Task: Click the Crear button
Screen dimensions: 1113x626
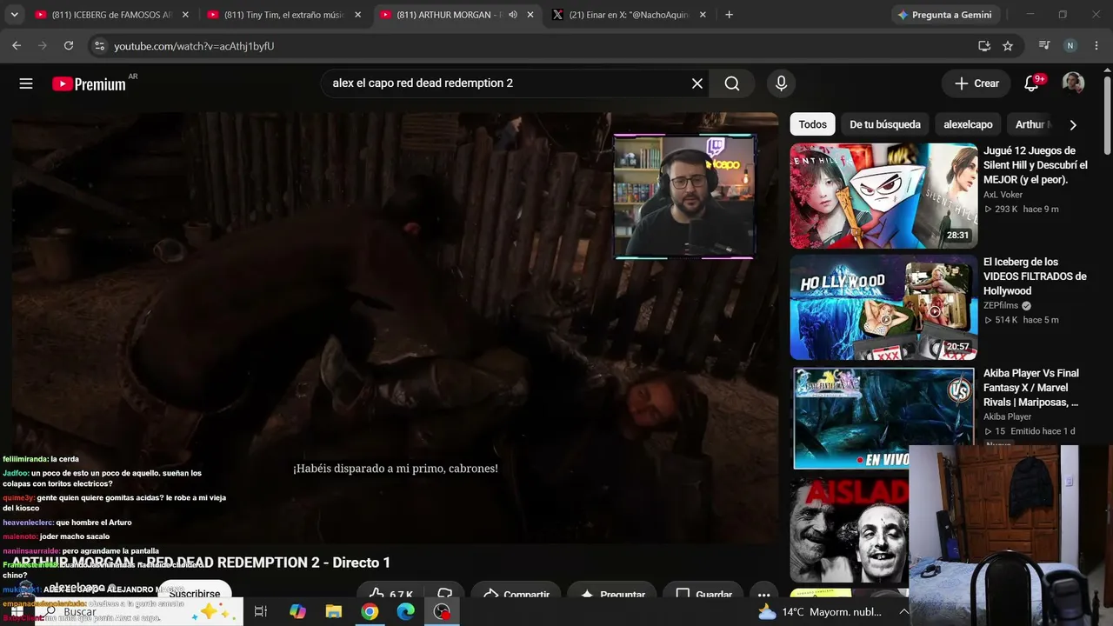Action: pos(976,83)
